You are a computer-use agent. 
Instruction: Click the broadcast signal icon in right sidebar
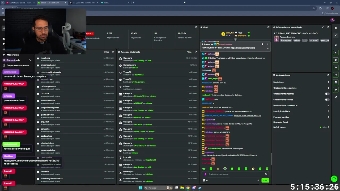point(336,75)
